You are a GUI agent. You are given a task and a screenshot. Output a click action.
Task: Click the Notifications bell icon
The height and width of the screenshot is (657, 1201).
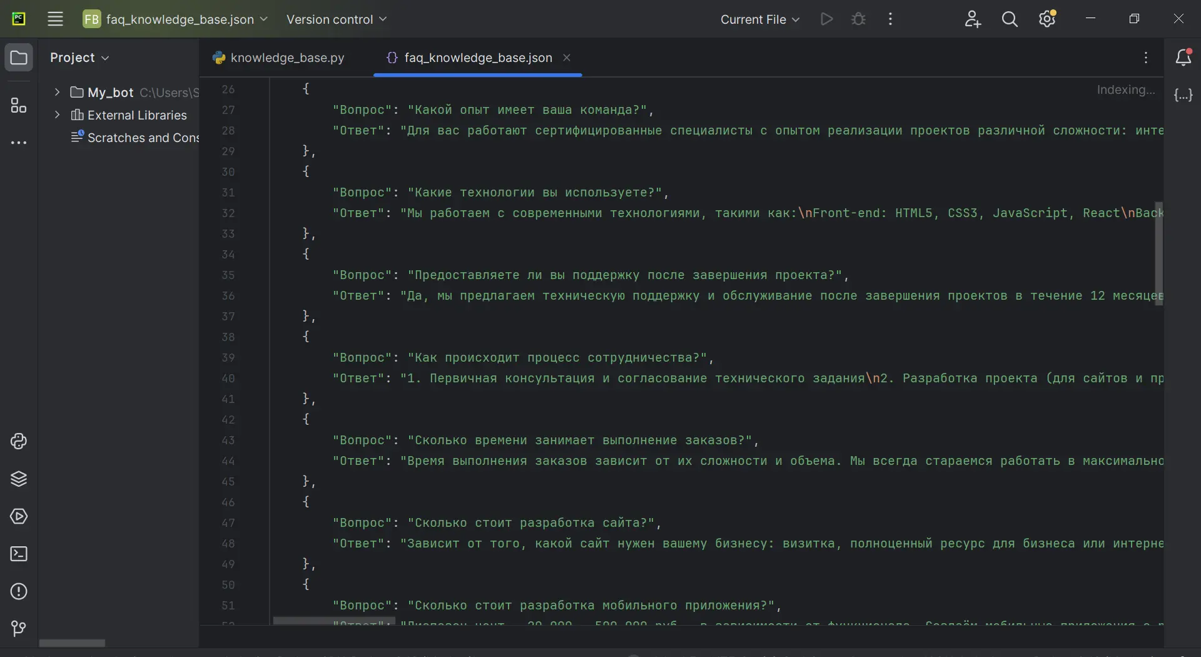pos(1183,58)
